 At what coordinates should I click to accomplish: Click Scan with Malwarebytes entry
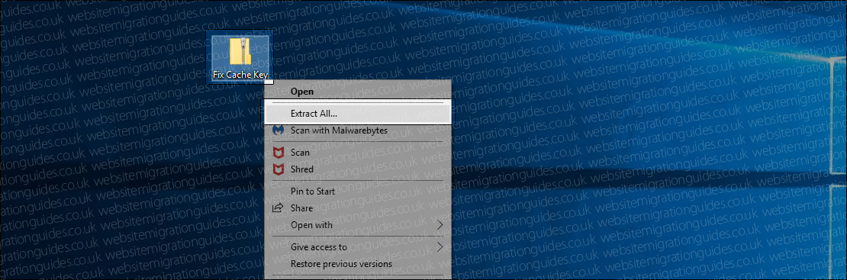[358, 130]
